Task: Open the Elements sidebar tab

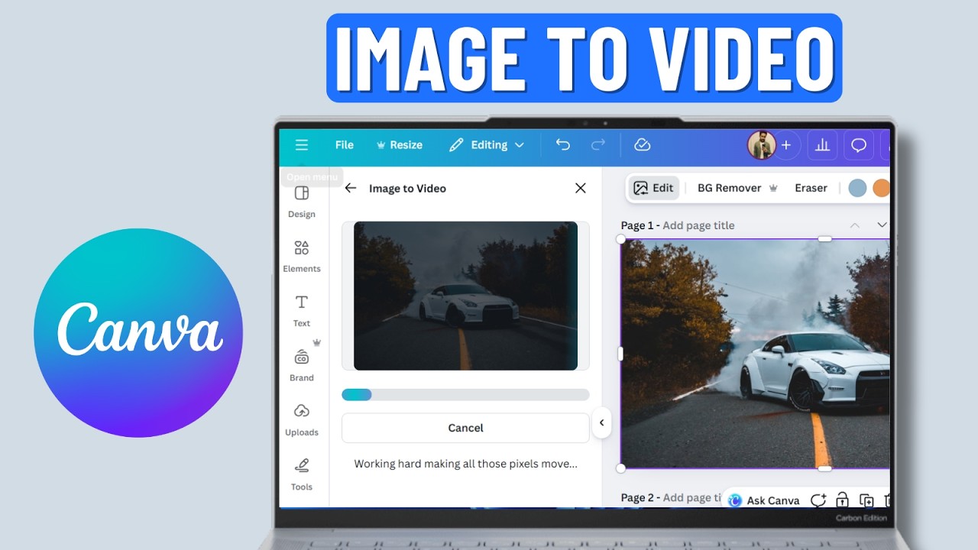Action: 302,256
